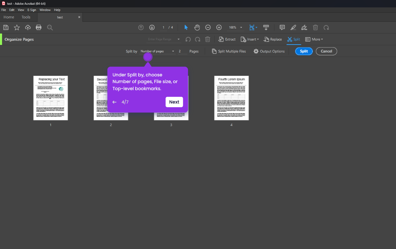Click the Cancel button

click(x=326, y=51)
